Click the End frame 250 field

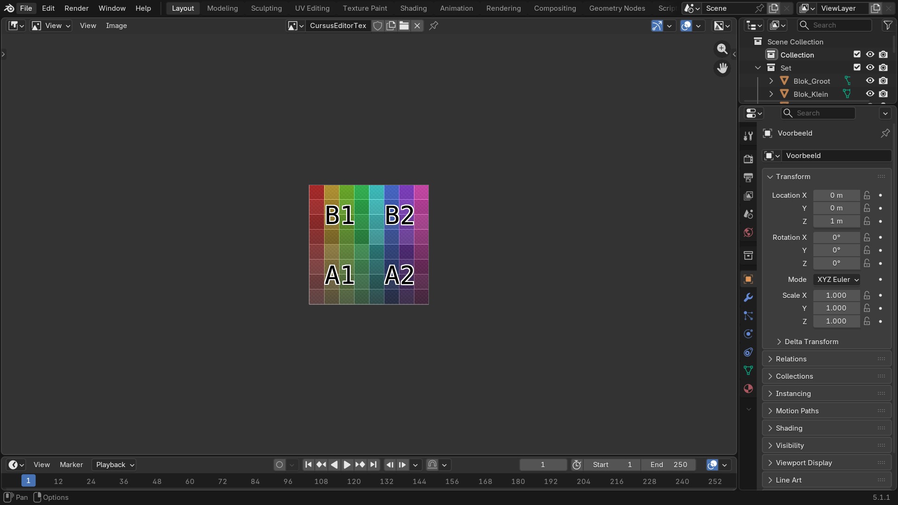coord(668,465)
